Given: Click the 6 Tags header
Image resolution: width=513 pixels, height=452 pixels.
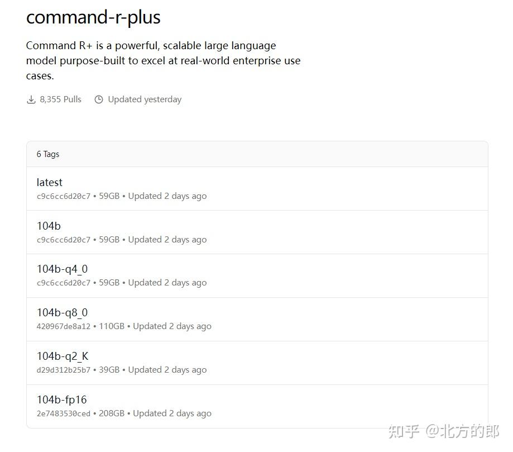Looking at the screenshot, I should [x=48, y=154].
